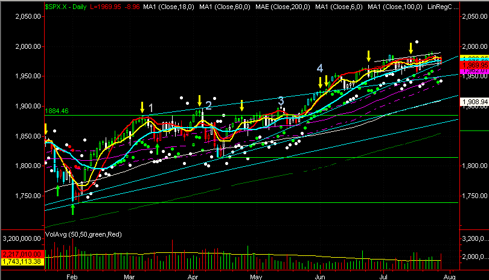Click the truncated 2,000,0... right volume label

click(x=475, y=257)
